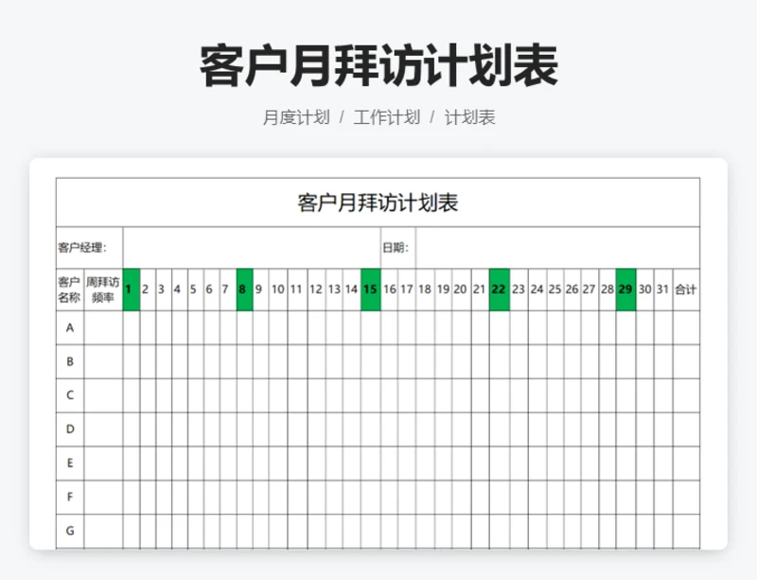Click row A's 周拜访频率 cell
Viewport: 757px width, 580px height.
(103, 328)
